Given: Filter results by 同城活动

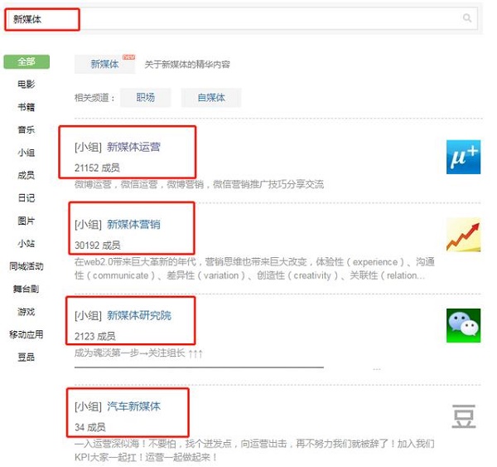Looking at the screenshot, I should coord(27,266).
